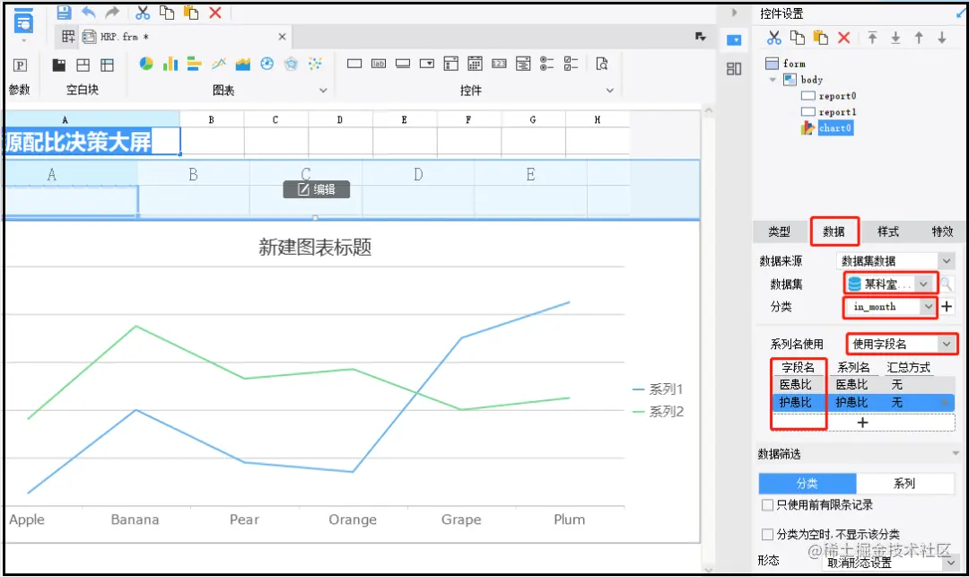Click the move-to-top arrow in widget settings

[x=872, y=39]
